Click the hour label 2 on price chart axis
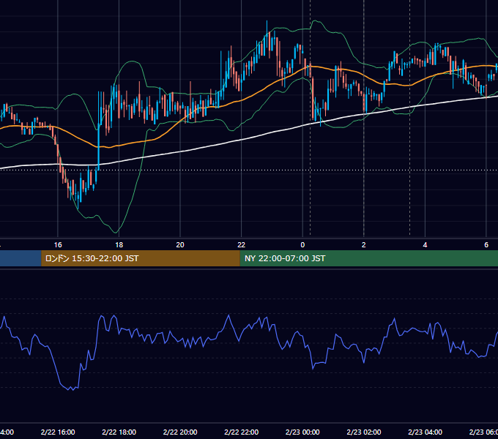498x439 pixels. click(364, 245)
